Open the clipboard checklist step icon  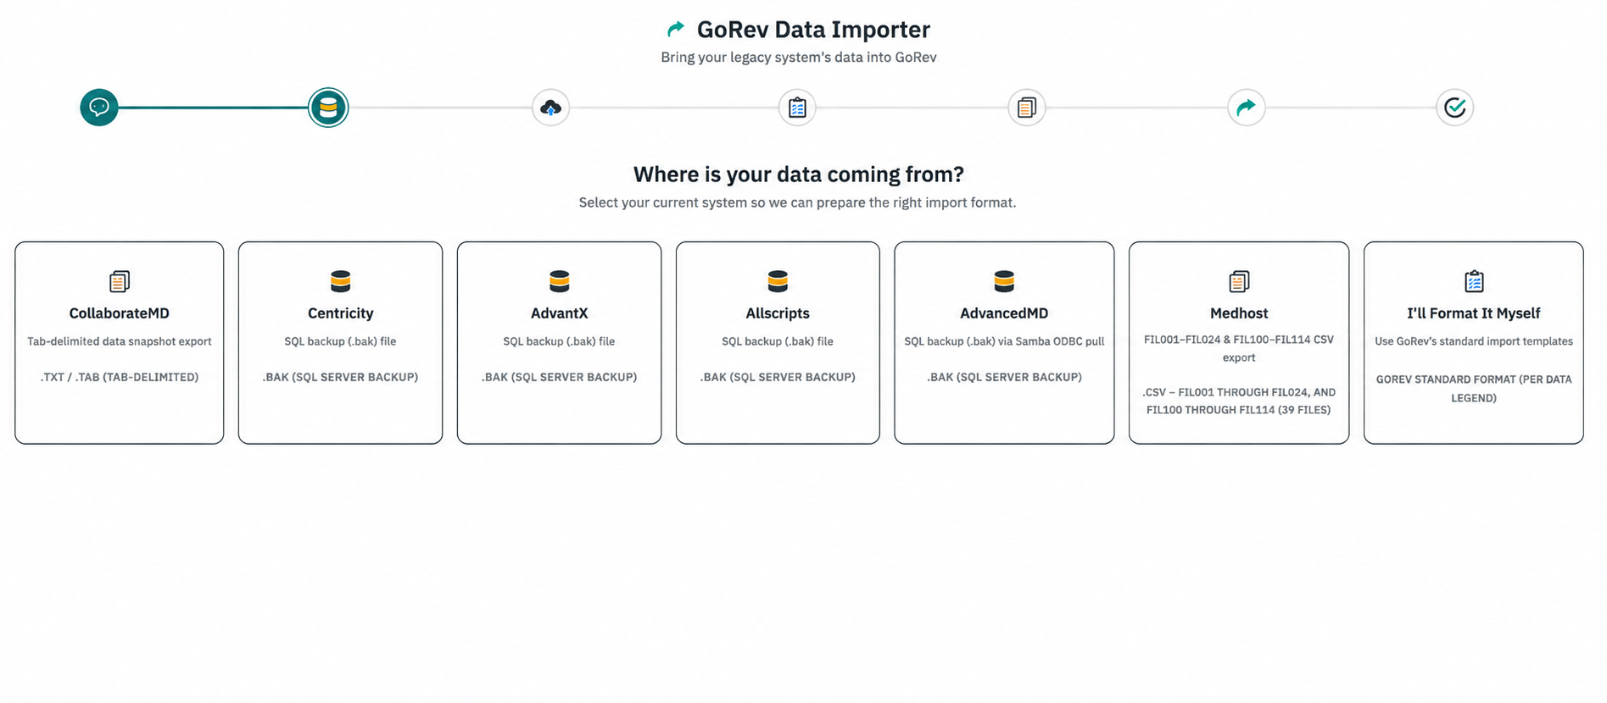797,108
